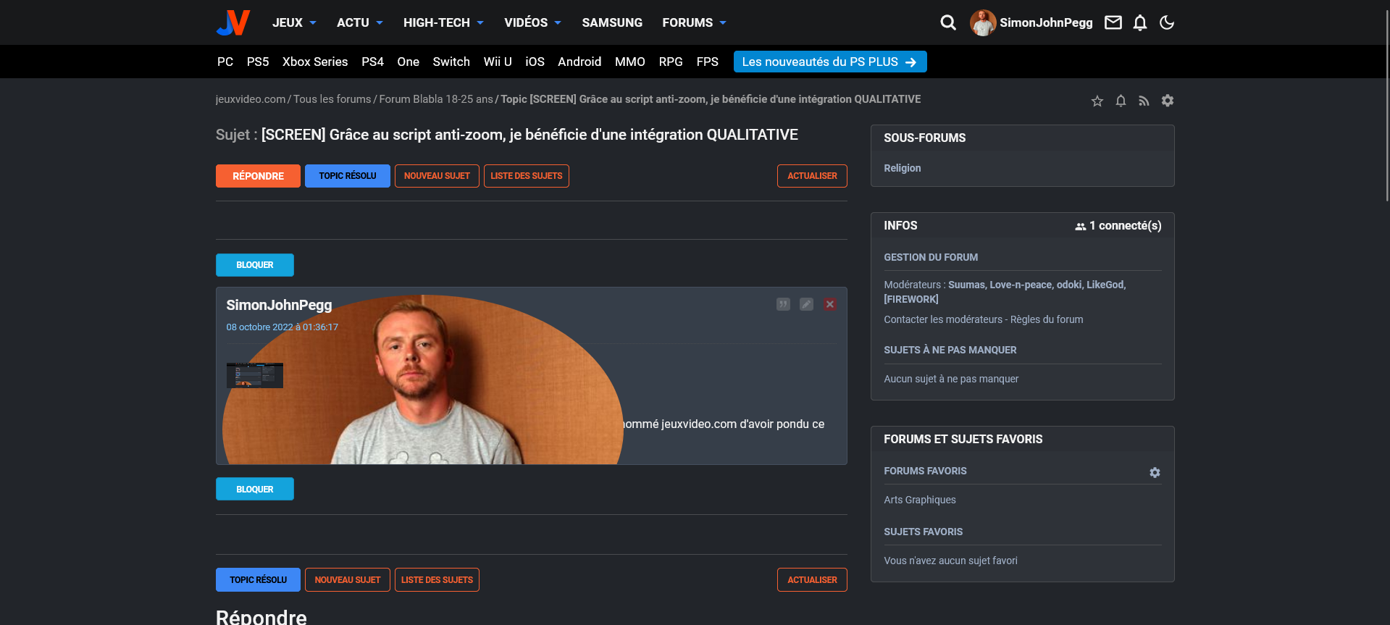Open the search magnifier icon
Screen dimensions: 1390x625
click(947, 22)
